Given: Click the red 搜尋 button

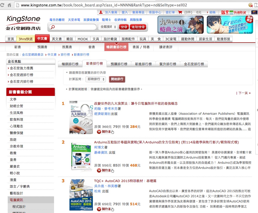Looking at the screenshot, I should (124, 27).
